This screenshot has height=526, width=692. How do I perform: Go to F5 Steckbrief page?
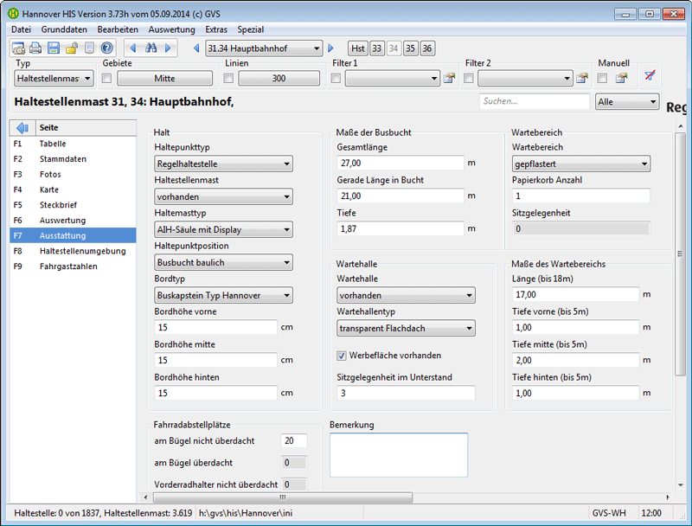[x=73, y=205]
